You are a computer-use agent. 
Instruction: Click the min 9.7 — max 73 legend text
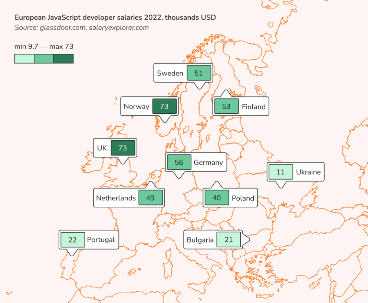[x=44, y=47]
